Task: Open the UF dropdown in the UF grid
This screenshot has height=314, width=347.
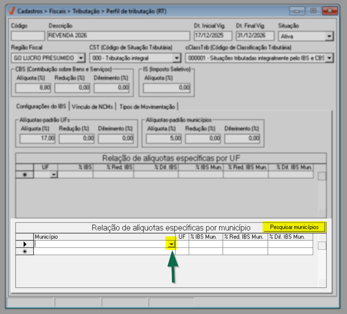Action: tap(54, 175)
